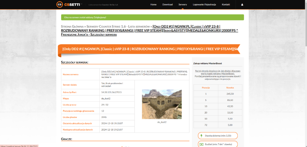Viewport: 307px width, 147px height.
Task: Click the stake value 45,50
Action: pos(230,106)
